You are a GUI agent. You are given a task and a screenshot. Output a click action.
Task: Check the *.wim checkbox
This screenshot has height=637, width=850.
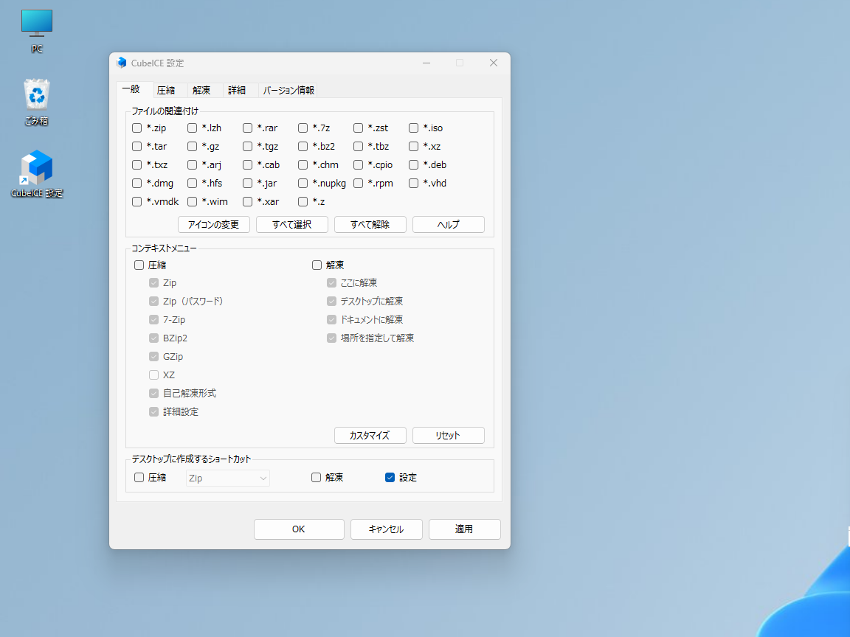[x=192, y=201]
